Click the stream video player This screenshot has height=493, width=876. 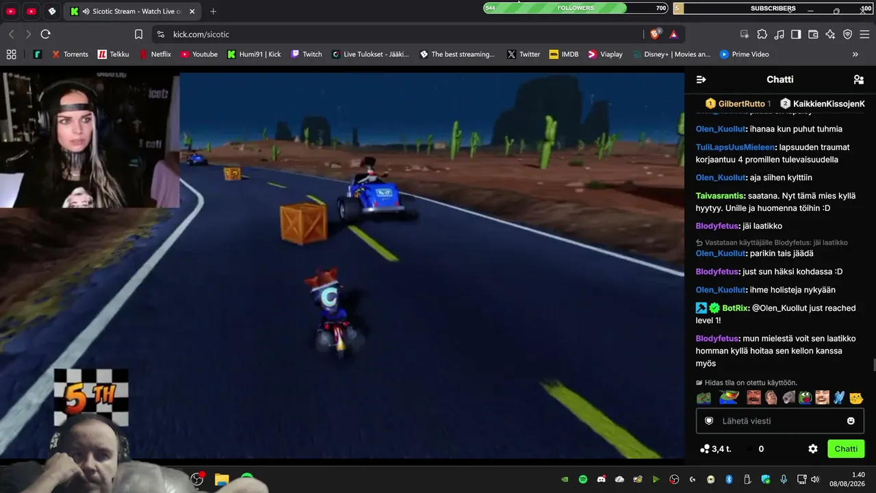pos(342,266)
